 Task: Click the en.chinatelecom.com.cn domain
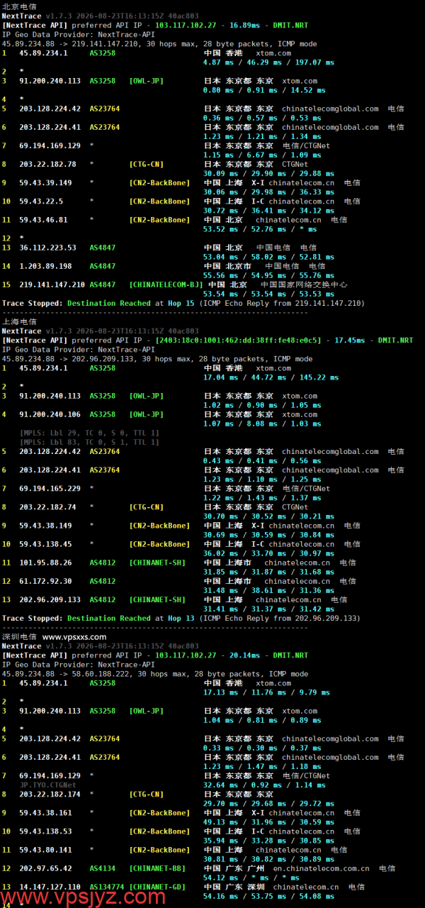tap(321, 868)
